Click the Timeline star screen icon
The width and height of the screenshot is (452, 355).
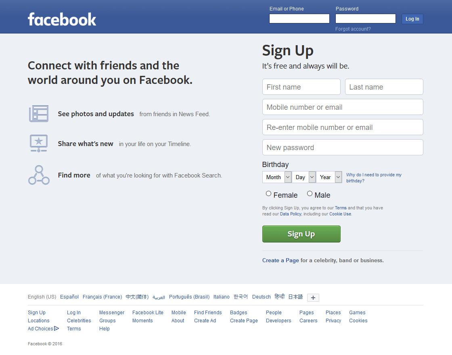click(x=39, y=143)
